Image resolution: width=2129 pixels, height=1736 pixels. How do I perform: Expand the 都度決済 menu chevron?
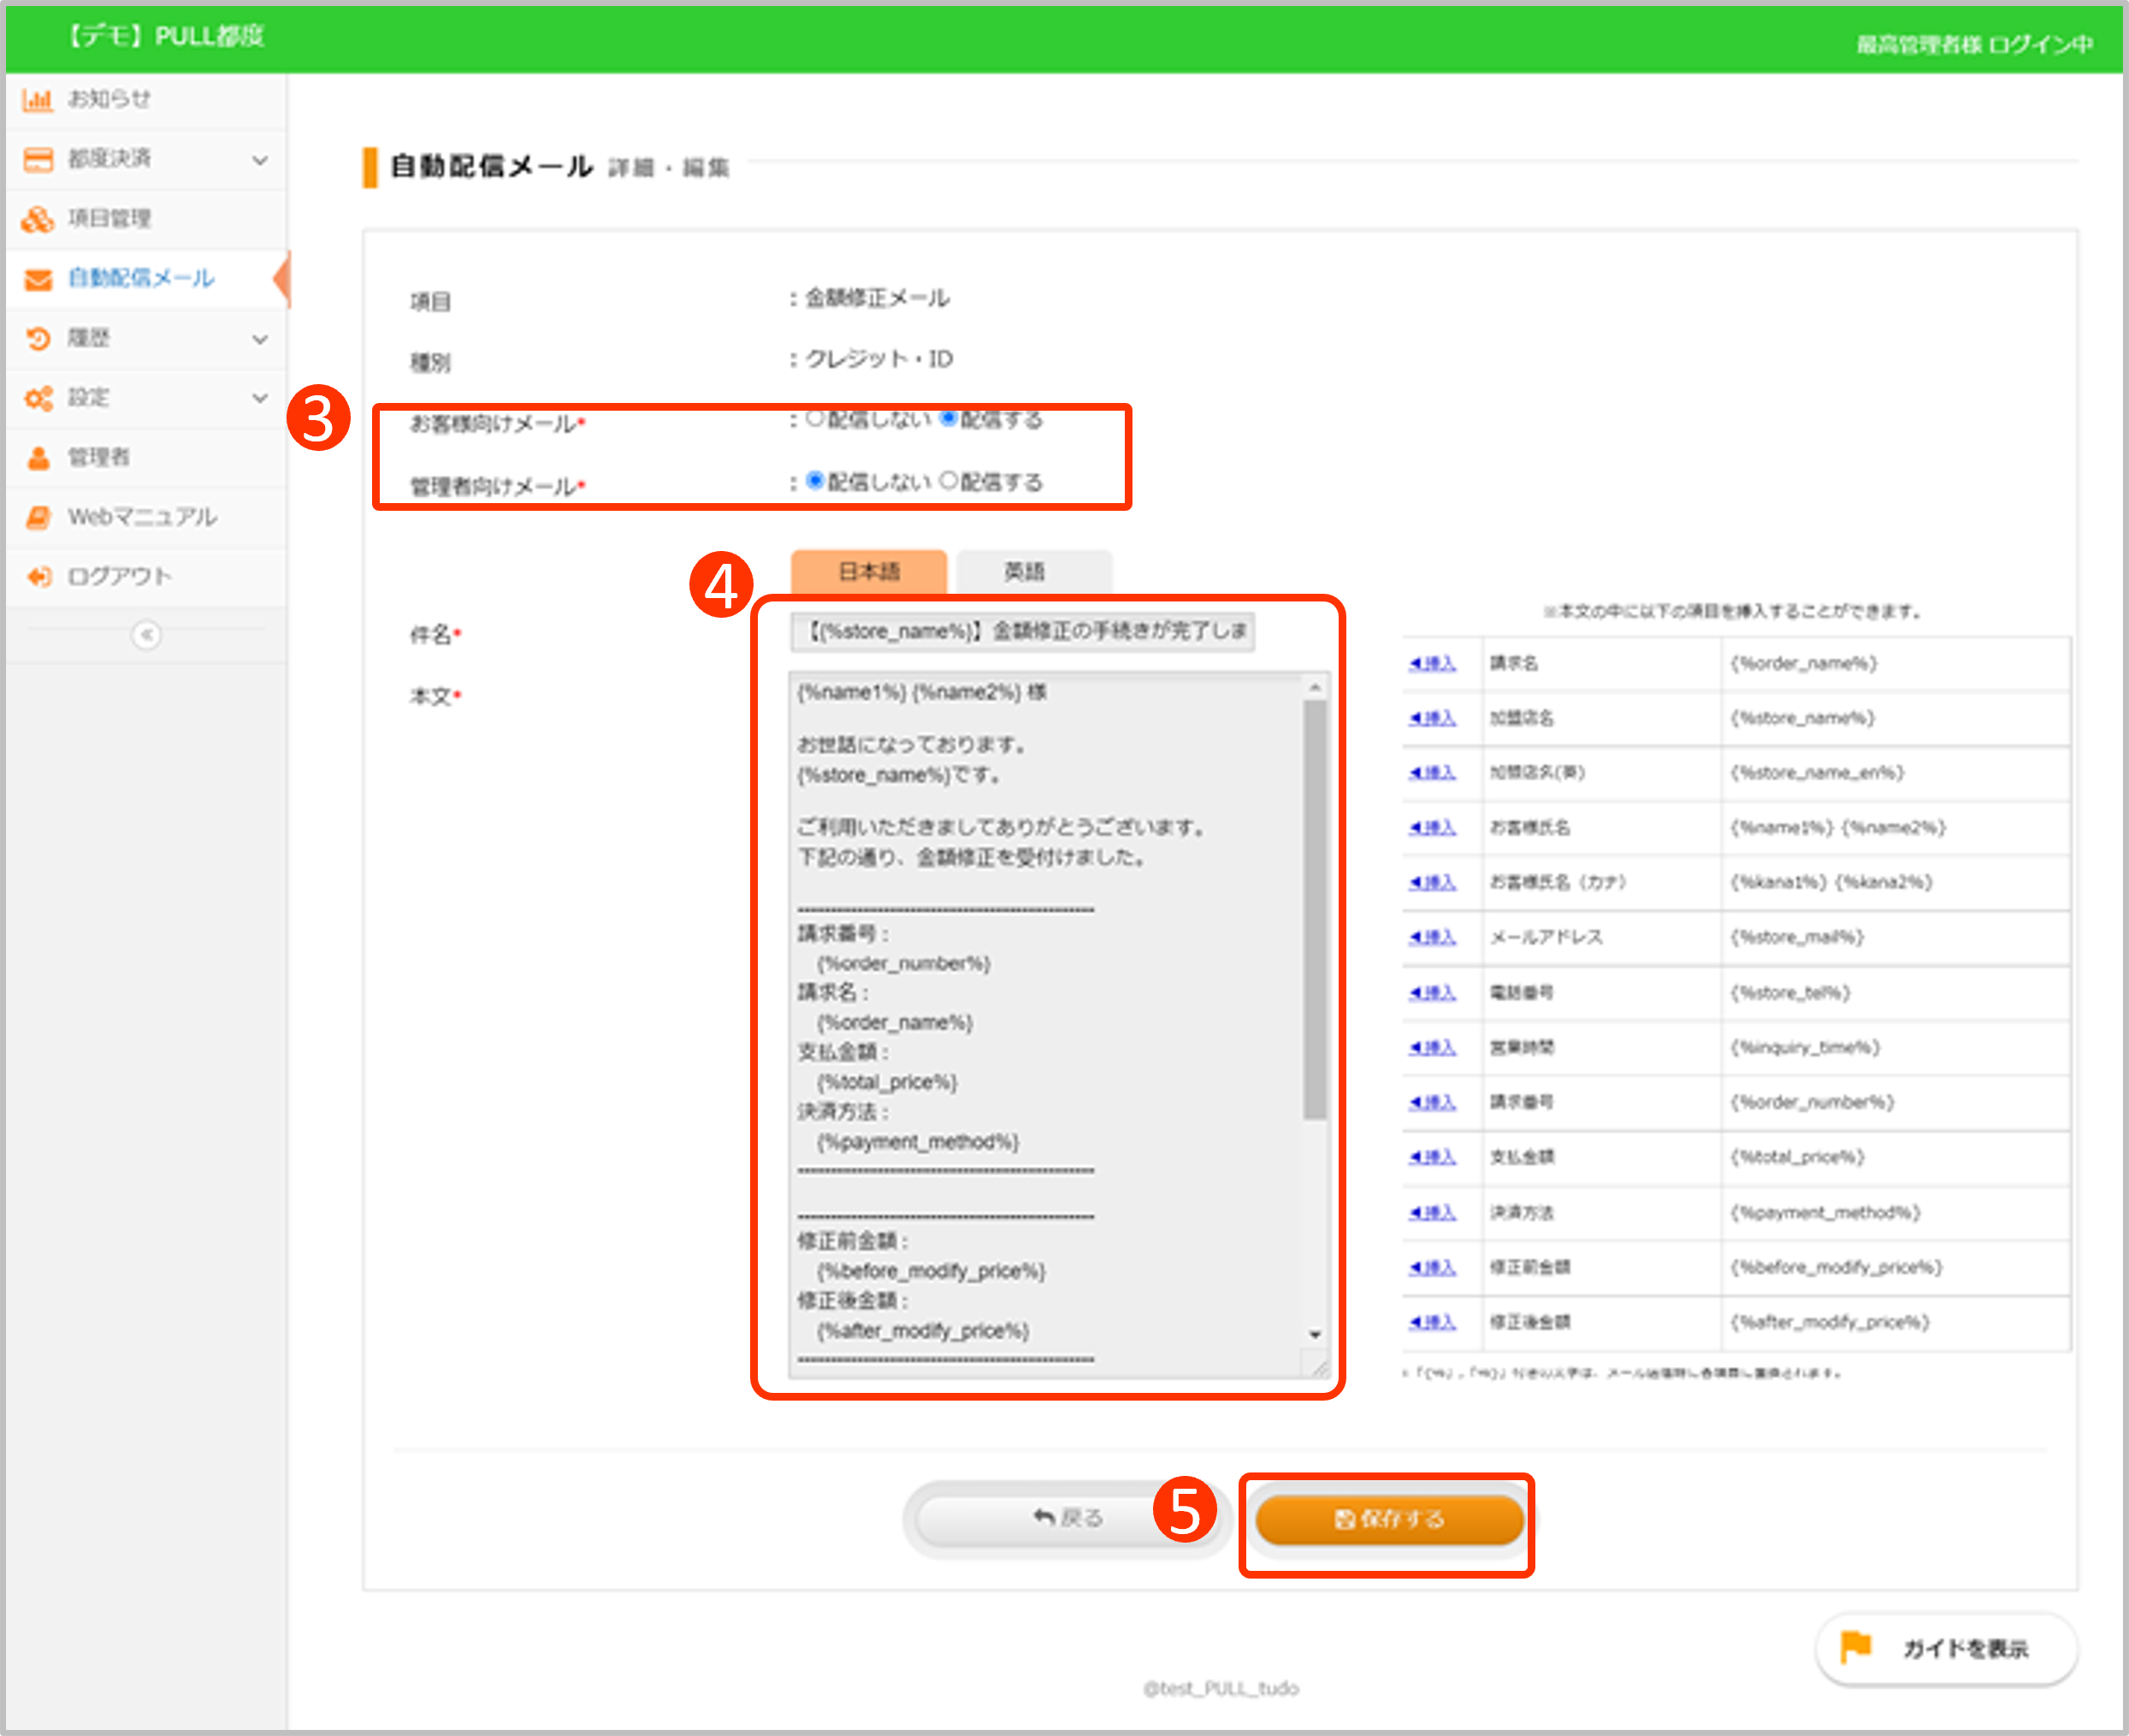(x=260, y=160)
